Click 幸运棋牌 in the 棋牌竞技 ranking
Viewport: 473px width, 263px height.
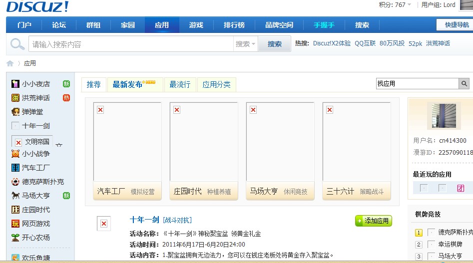tap(450, 244)
